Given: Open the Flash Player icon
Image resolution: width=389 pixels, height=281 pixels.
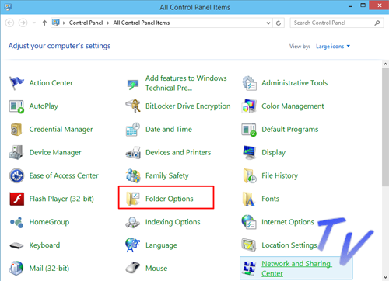Looking at the screenshot, I should tap(17, 199).
